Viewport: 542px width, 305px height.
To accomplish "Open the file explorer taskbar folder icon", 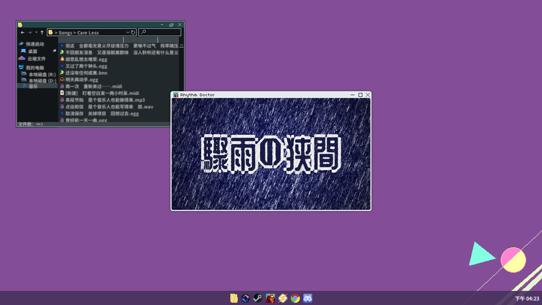I will (234, 298).
